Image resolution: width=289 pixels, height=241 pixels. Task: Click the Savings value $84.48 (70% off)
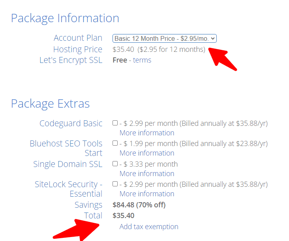(139, 205)
